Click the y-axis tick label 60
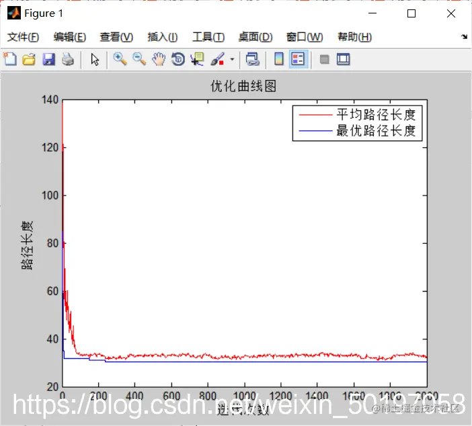Screen dimensions: 472x426 (x=52, y=291)
